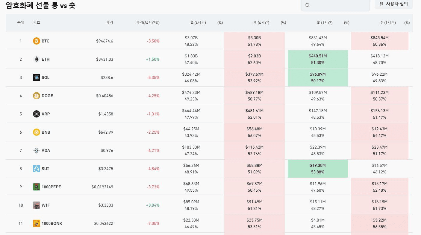Click the SUI water drop icon
This screenshot has height=235, width=421.
click(x=36, y=169)
